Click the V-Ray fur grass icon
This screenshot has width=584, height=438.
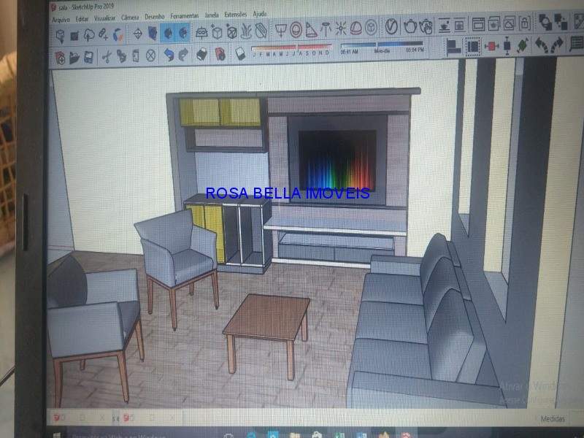coord(246,31)
